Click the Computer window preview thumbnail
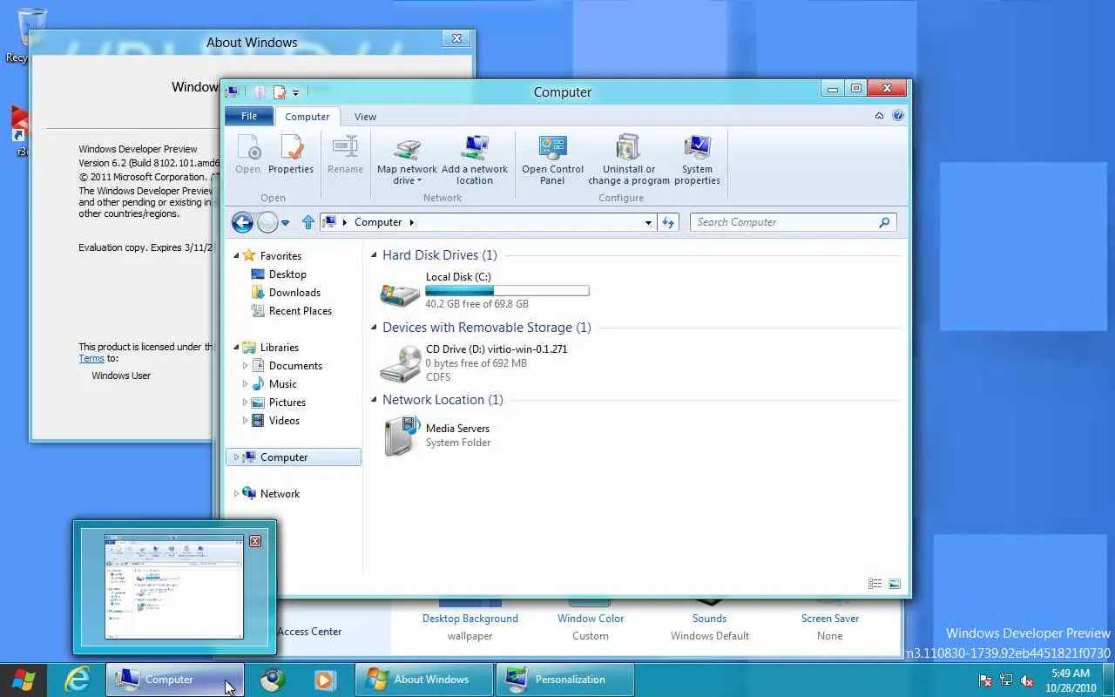 [174, 586]
